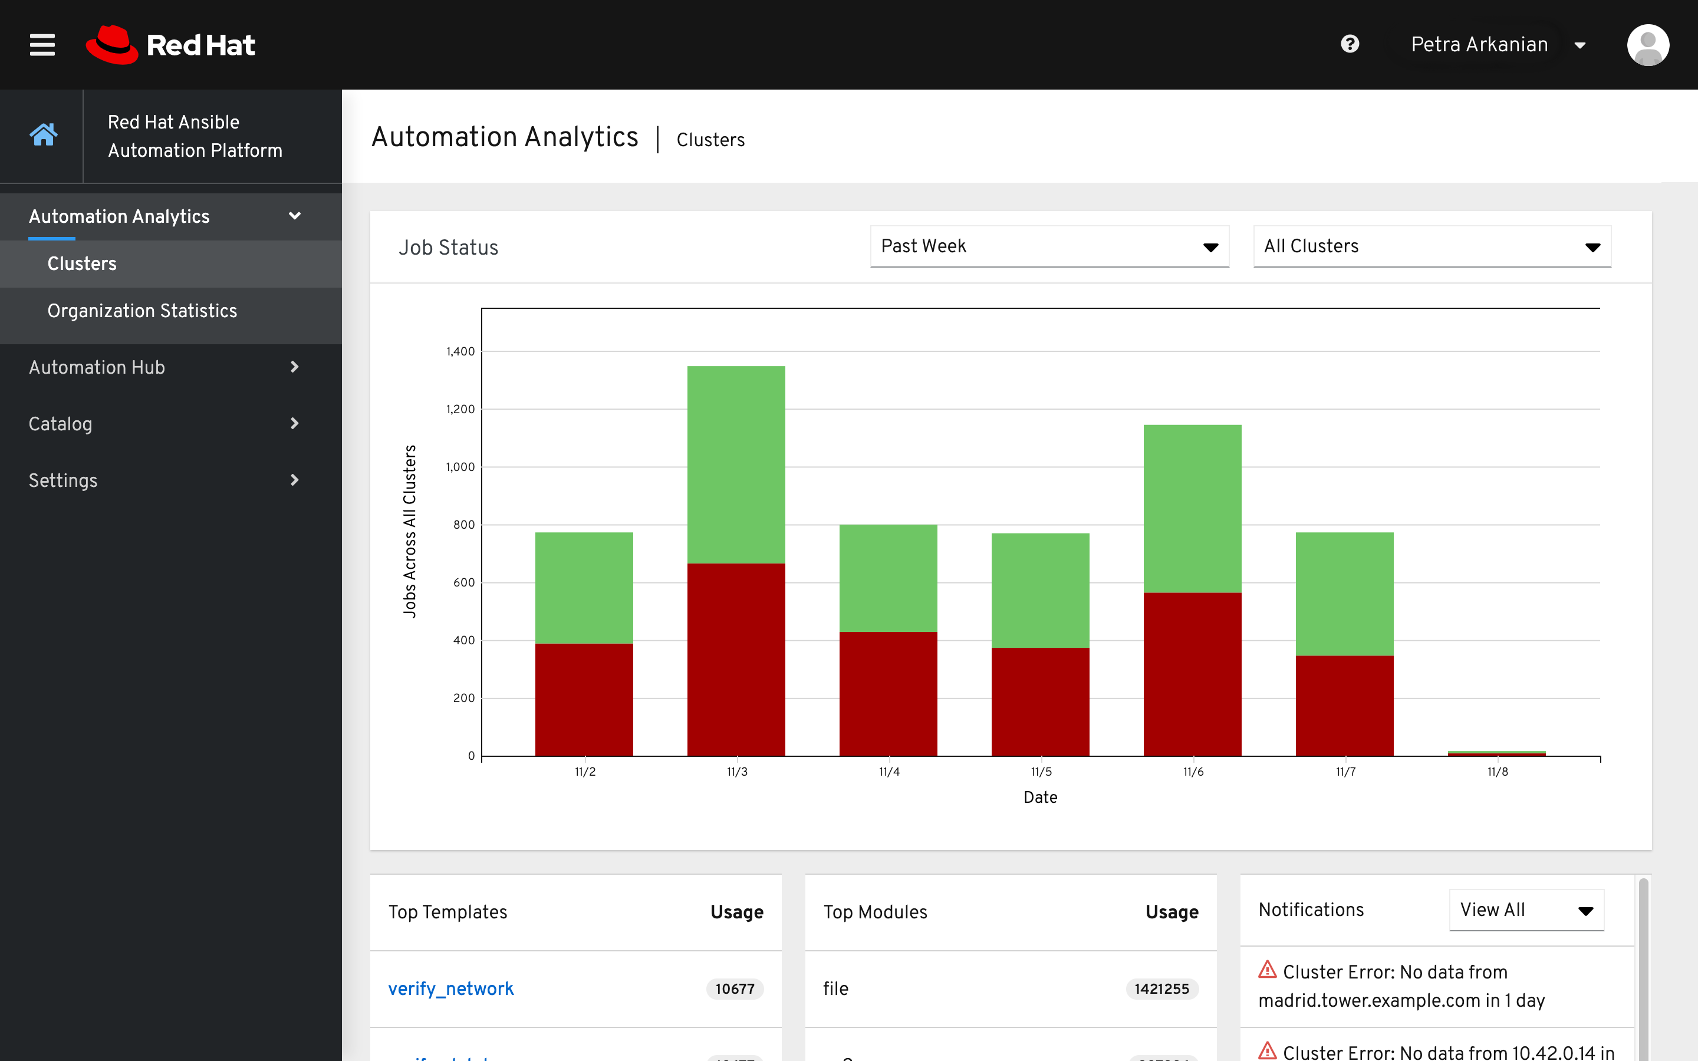Expand the Settings section
The image size is (1698, 1061).
pyautogui.click(x=170, y=480)
